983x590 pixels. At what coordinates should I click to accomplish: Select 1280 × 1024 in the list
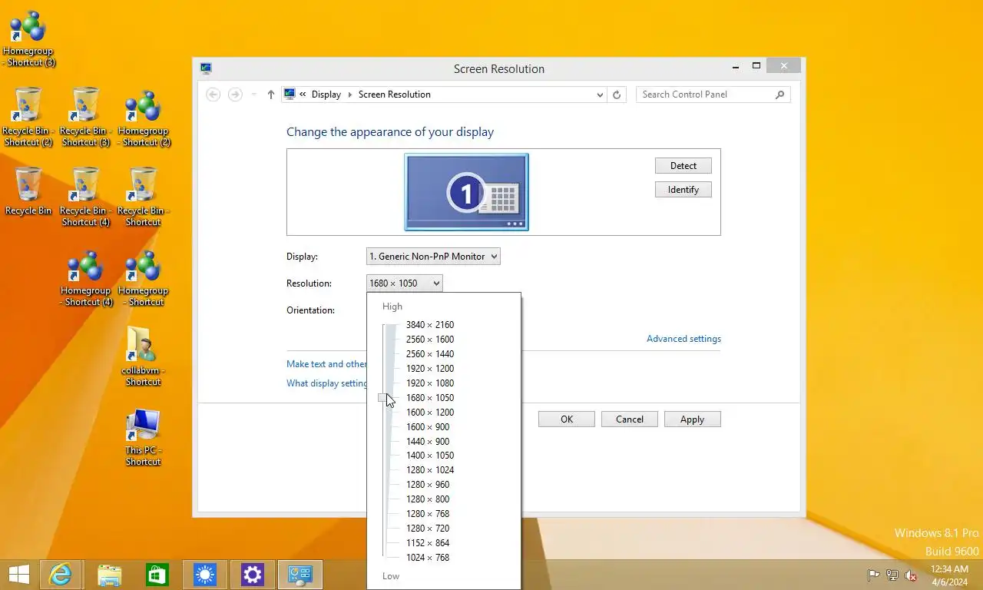click(430, 470)
